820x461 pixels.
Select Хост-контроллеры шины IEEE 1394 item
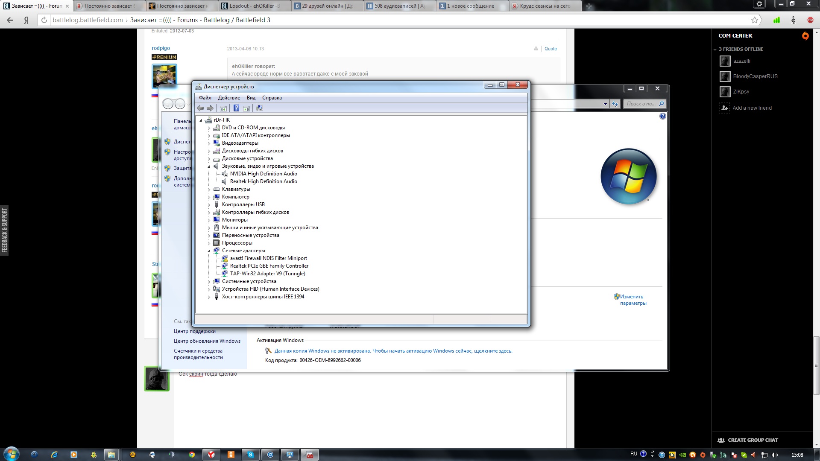pyautogui.click(x=263, y=297)
